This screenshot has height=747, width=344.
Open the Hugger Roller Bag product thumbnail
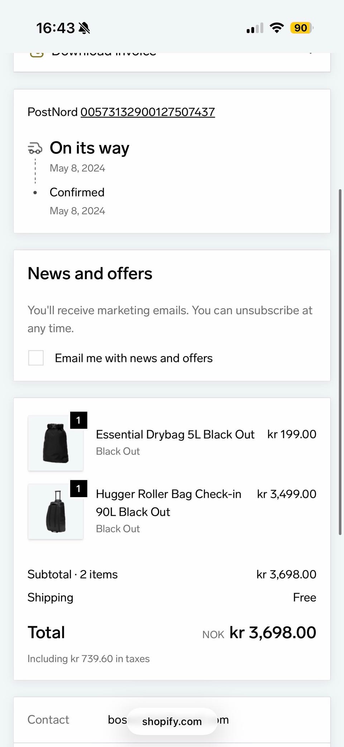tap(56, 511)
